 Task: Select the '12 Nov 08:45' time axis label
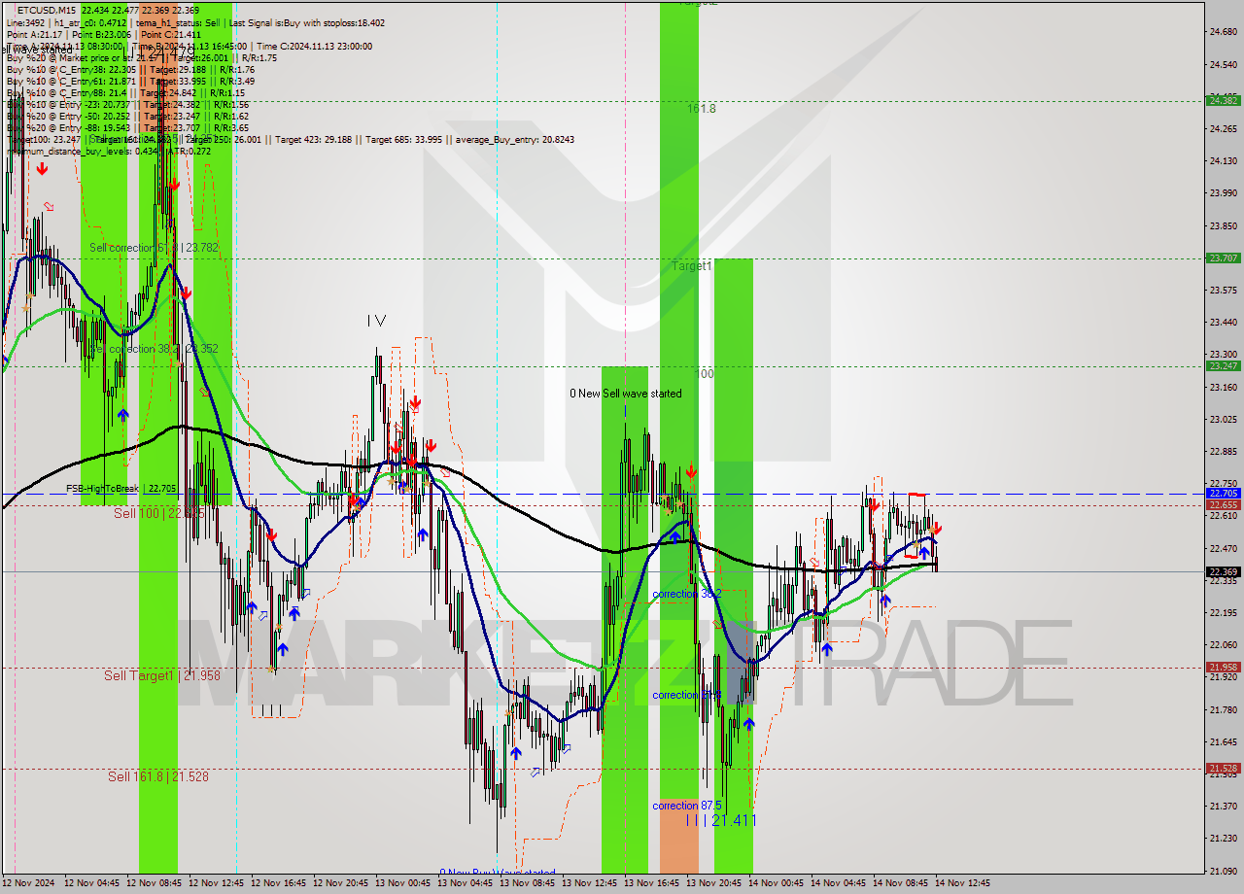(155, 883)
